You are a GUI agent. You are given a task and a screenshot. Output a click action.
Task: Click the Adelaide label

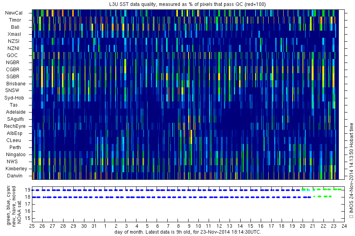(16, 112)
